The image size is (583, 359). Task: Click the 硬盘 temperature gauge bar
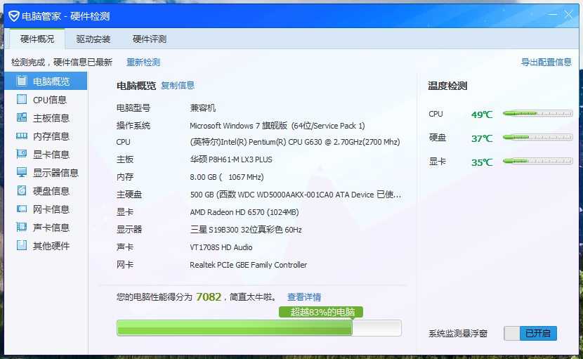point(537,137)
